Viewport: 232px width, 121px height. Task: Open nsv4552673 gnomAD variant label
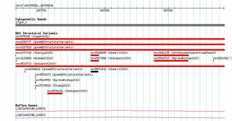coord(64,75)
